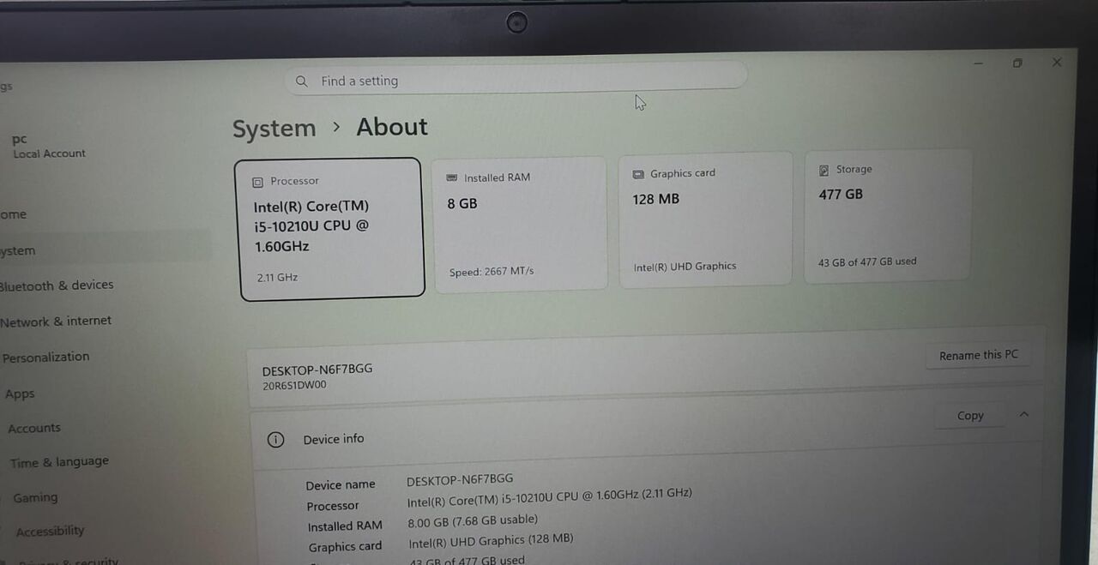Collapse the Device info section chevron
The image size is (1098, 565).
click(x=1023, y=414)
